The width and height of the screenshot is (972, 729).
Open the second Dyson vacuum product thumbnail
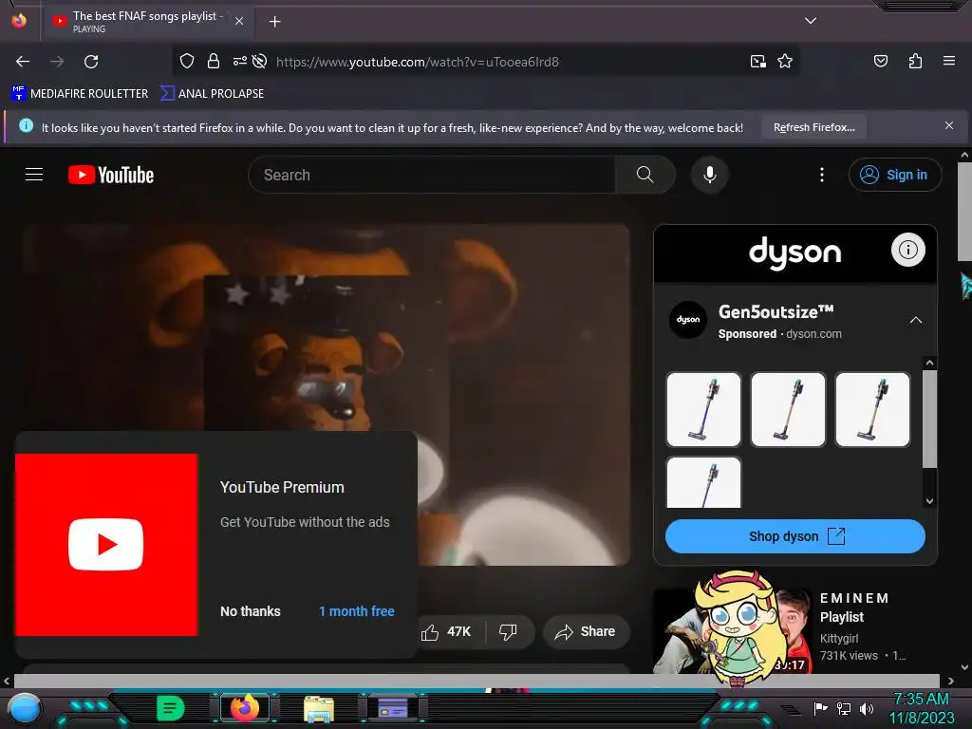788,409
